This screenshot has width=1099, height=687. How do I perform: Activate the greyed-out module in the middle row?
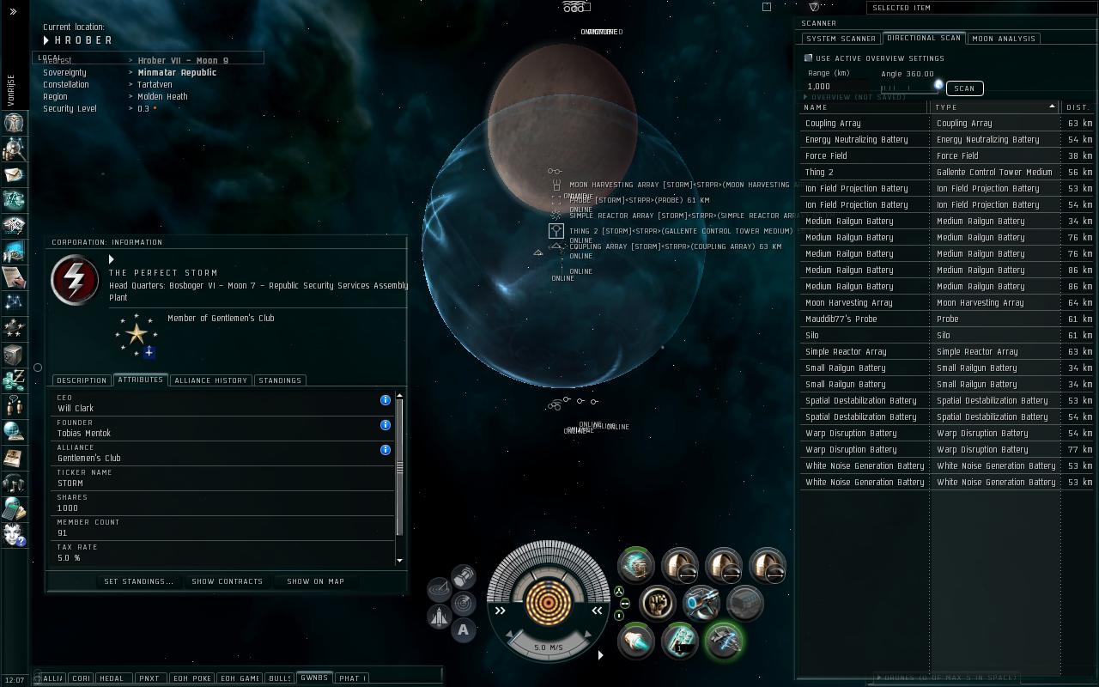coord(745,604)
